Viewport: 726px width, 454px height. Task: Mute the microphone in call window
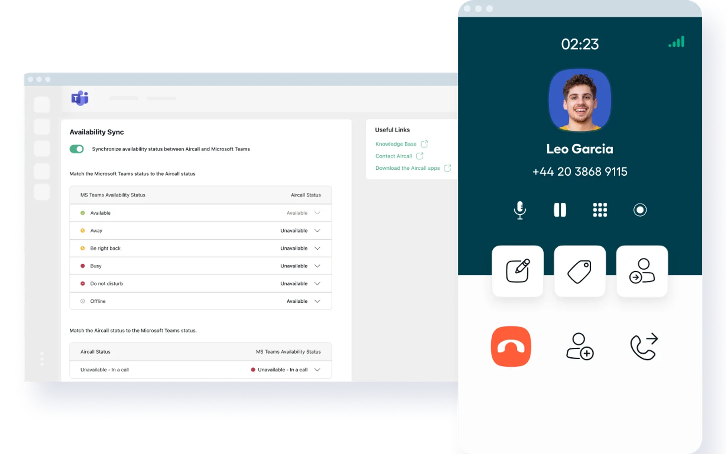[520, 210]
